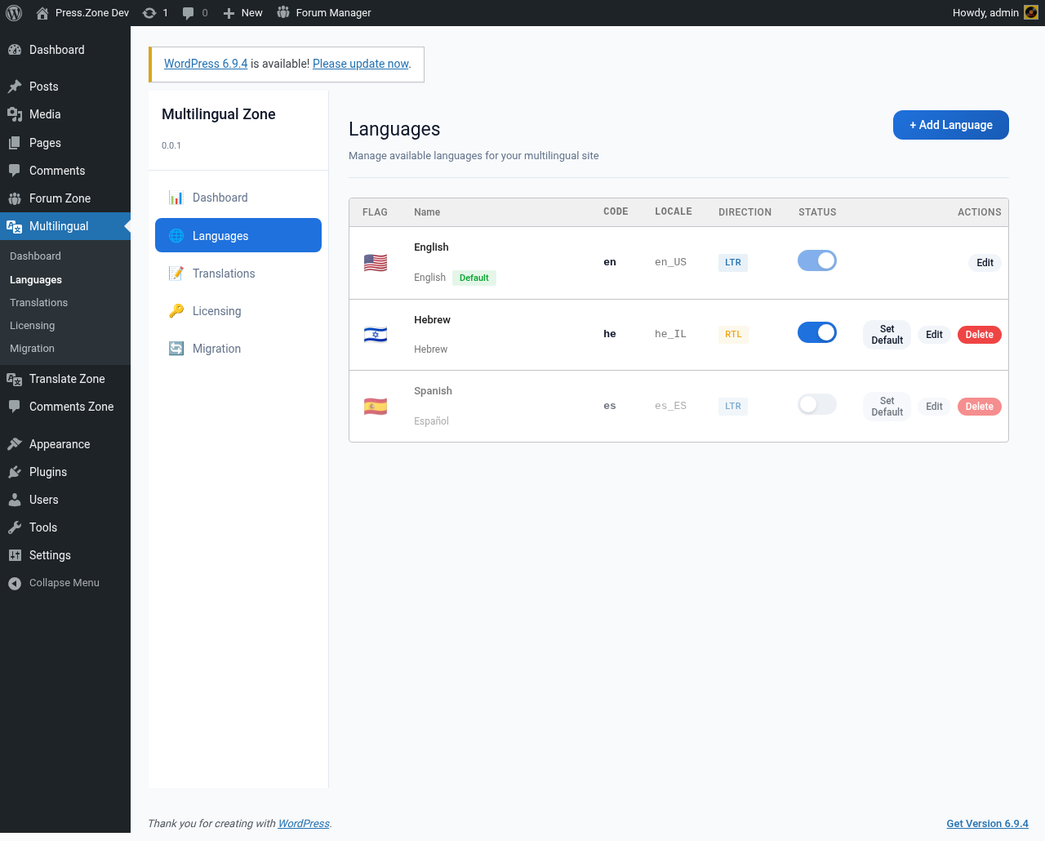Click the Collapse Menu arrow icon

click(x=15, y=583)
